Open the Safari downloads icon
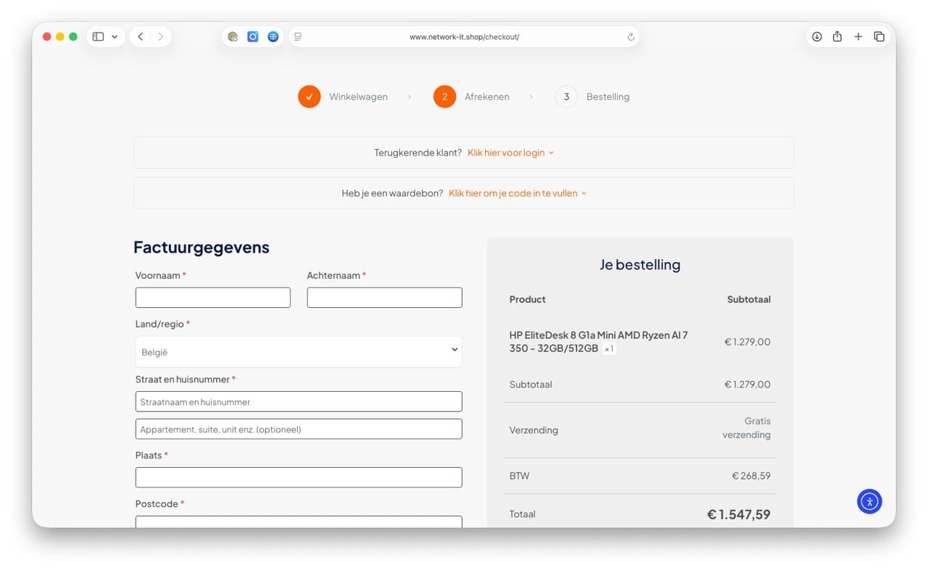 point(817,37)
